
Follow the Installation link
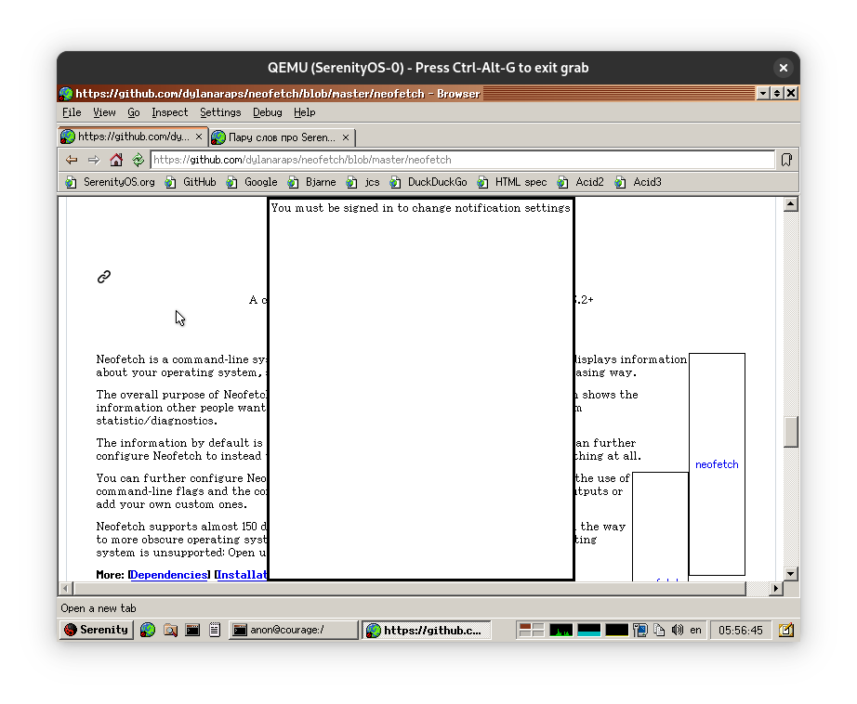point(242,575)
